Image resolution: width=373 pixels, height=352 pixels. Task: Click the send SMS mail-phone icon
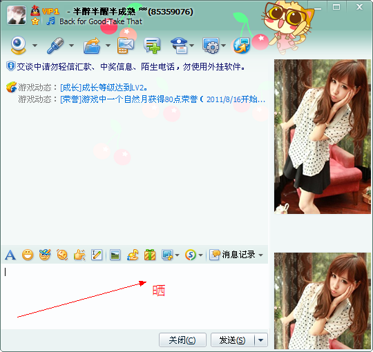tap(125, 46)
